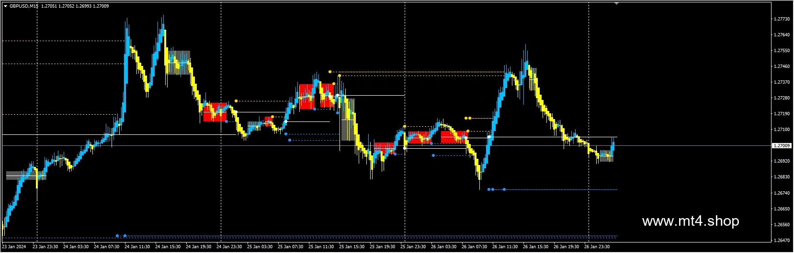Click the 25 Jan 03:30 time label
Screen dimensions: 794x253
pyautogui.click(x=260, y=247)
